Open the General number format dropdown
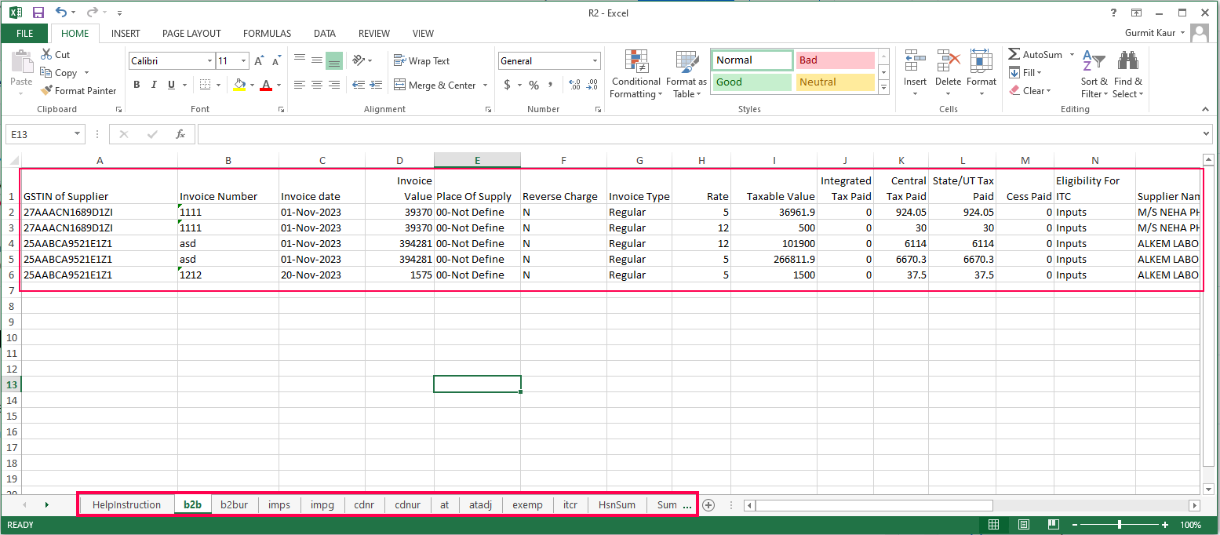 (594, 60)
